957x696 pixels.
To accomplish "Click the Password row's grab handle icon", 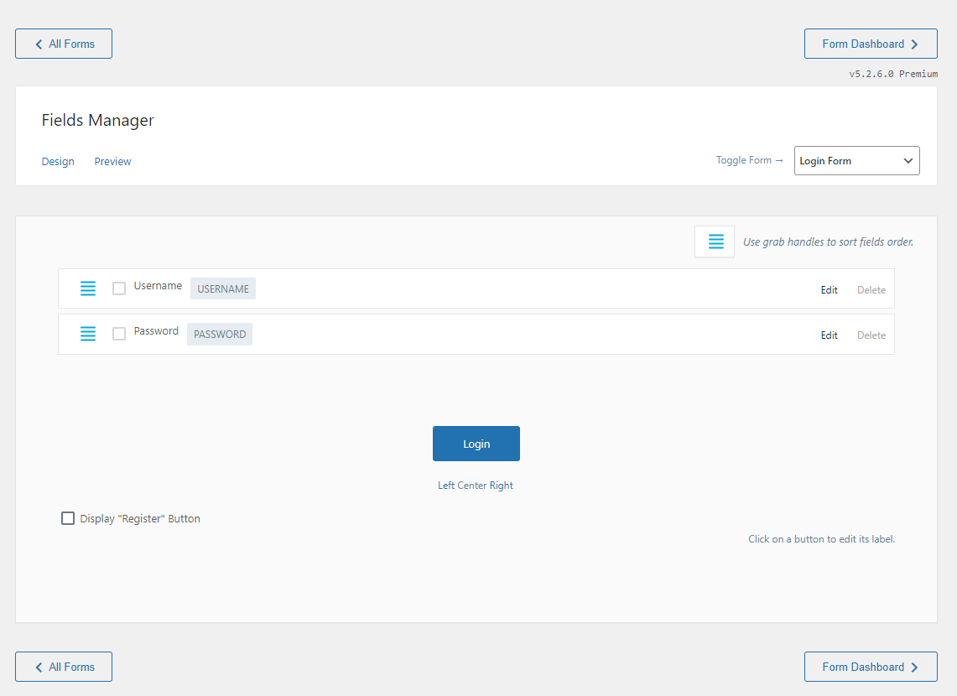I will tap(88, 333).
